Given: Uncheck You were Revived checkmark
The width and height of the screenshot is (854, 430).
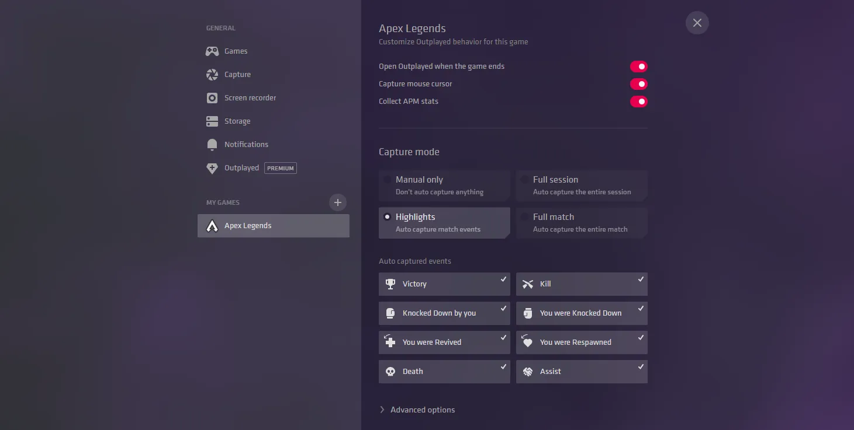Looking at the screenshot, I should click(503, 338).
